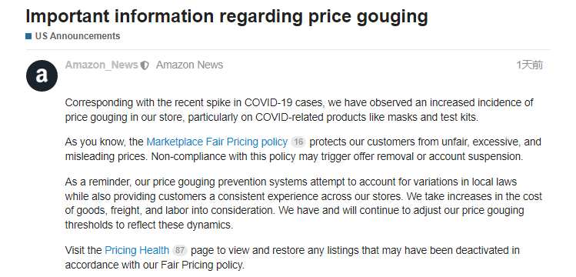Click the words 'Visit the' before Pricing Health
This screenshot has height=277, width=576.
pyautogui.click(x=83, y=250)
